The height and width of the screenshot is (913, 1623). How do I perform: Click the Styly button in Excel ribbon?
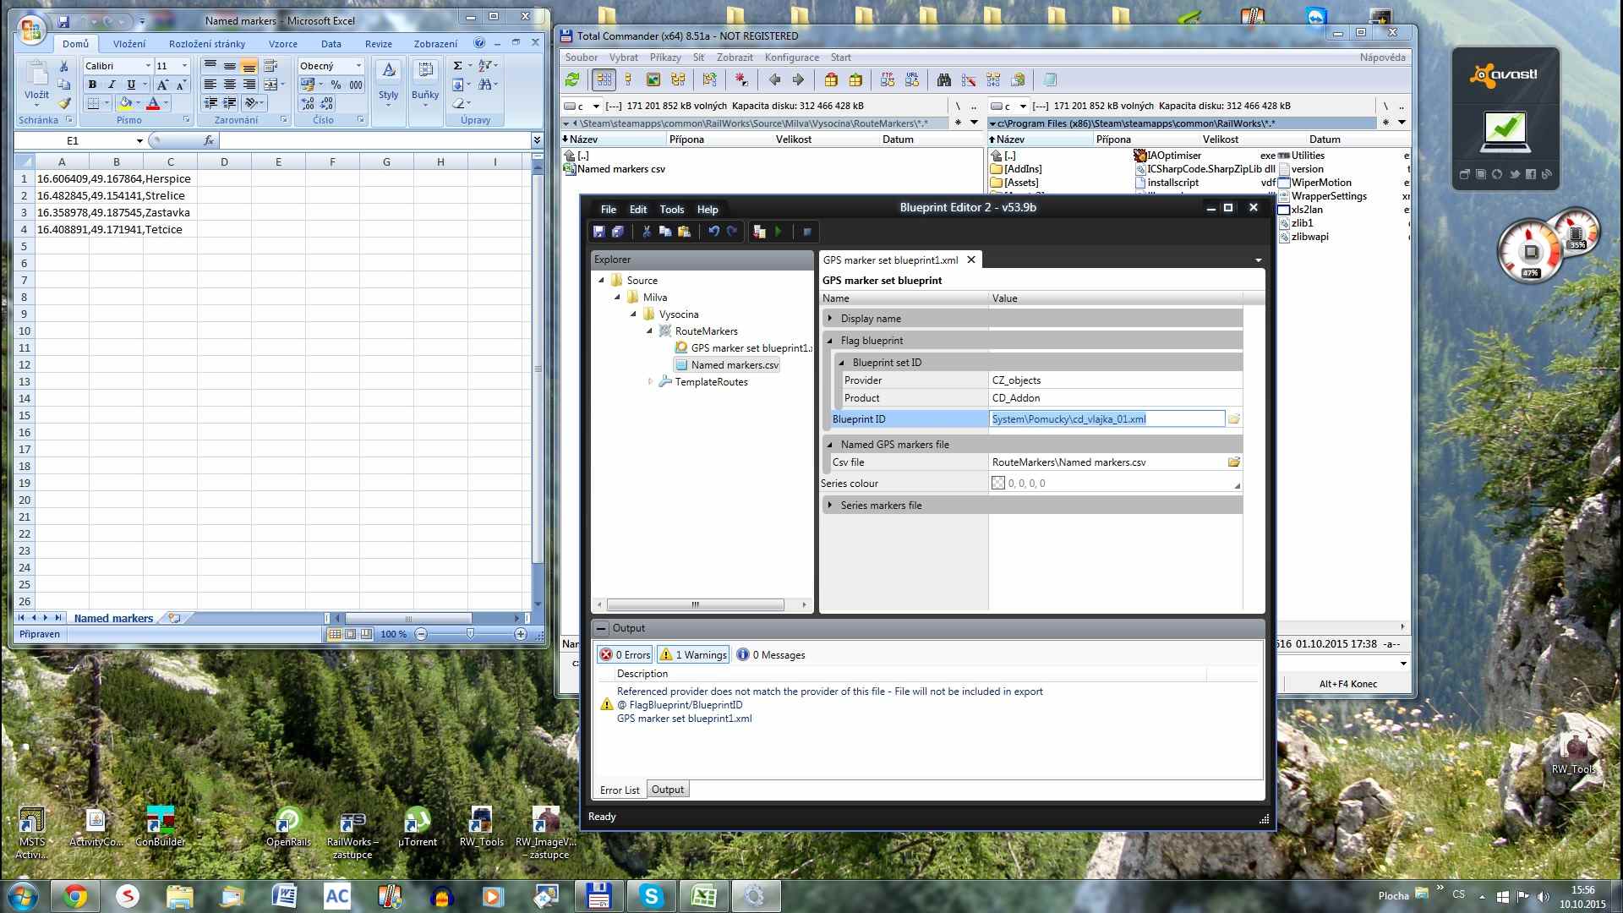click(388, 85)
